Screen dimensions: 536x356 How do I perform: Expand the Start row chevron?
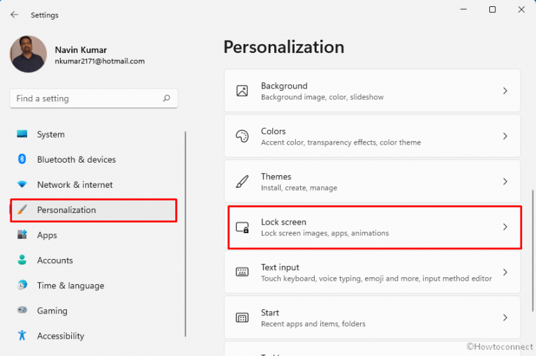[505, 318]
